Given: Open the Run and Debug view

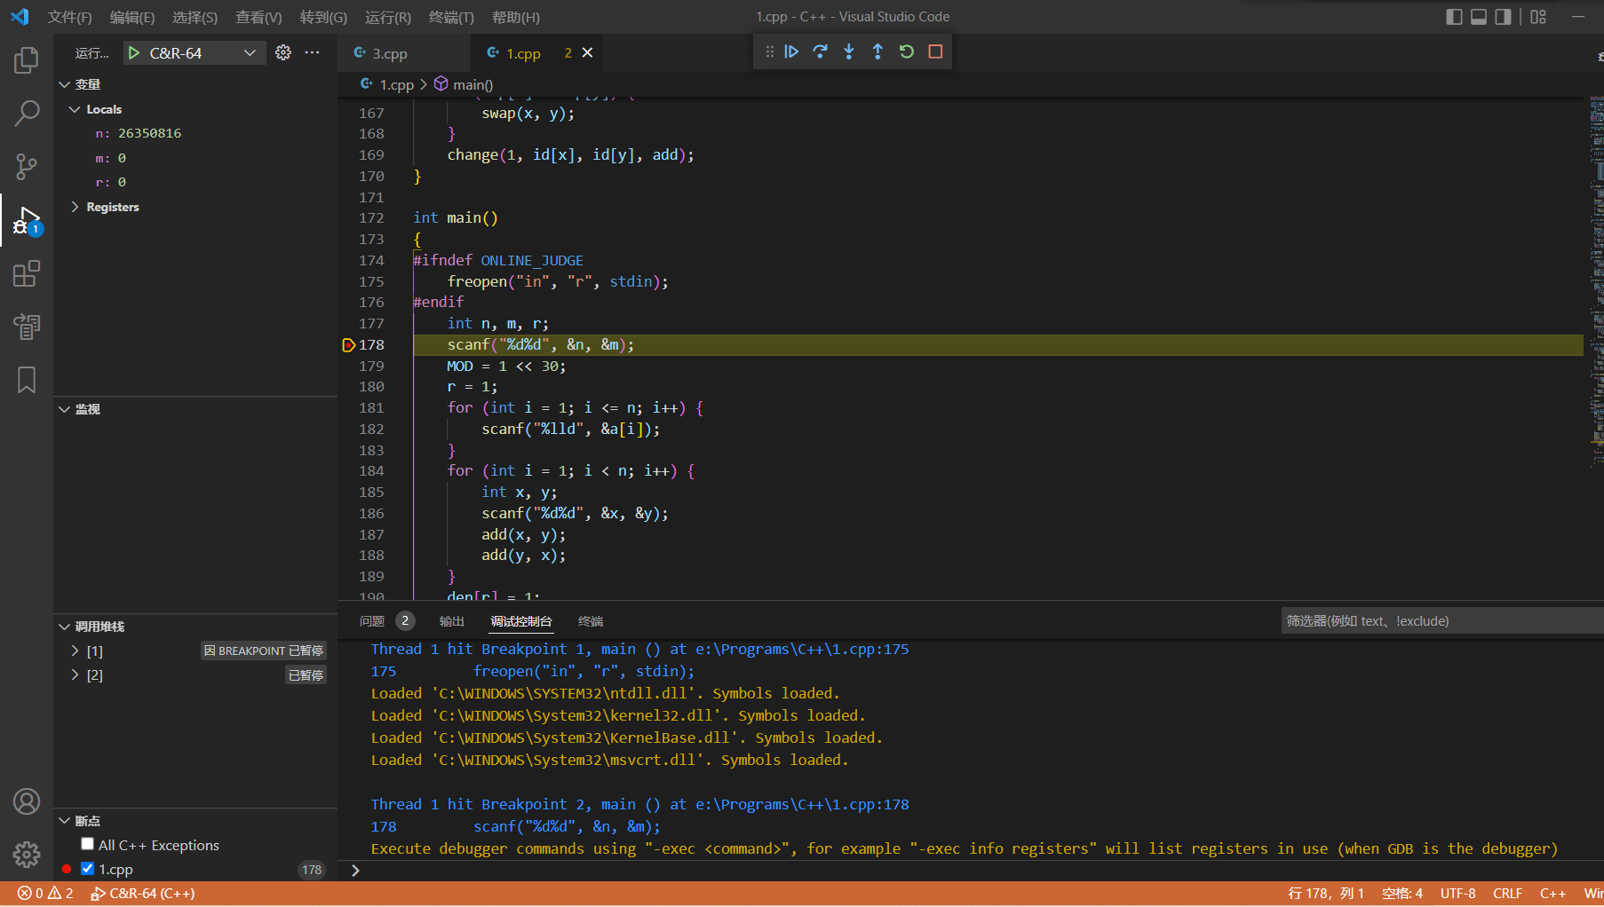Looking at the screenshot, I should [x=27, y=220].
